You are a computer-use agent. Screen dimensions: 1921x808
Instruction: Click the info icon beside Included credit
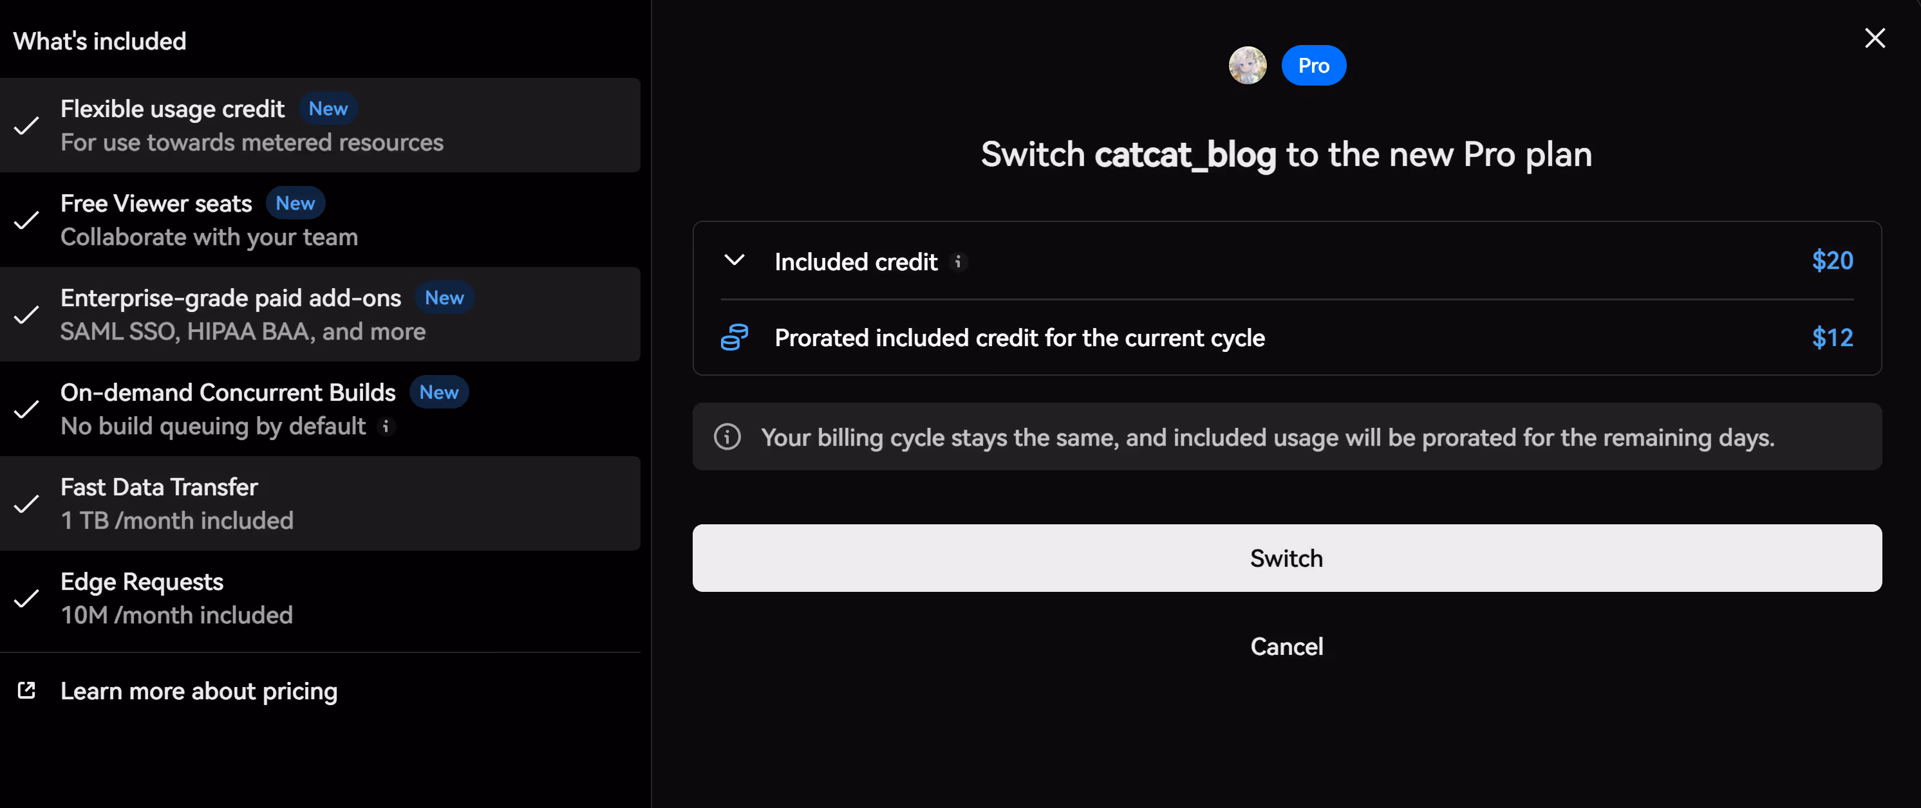tap(959, 262)
